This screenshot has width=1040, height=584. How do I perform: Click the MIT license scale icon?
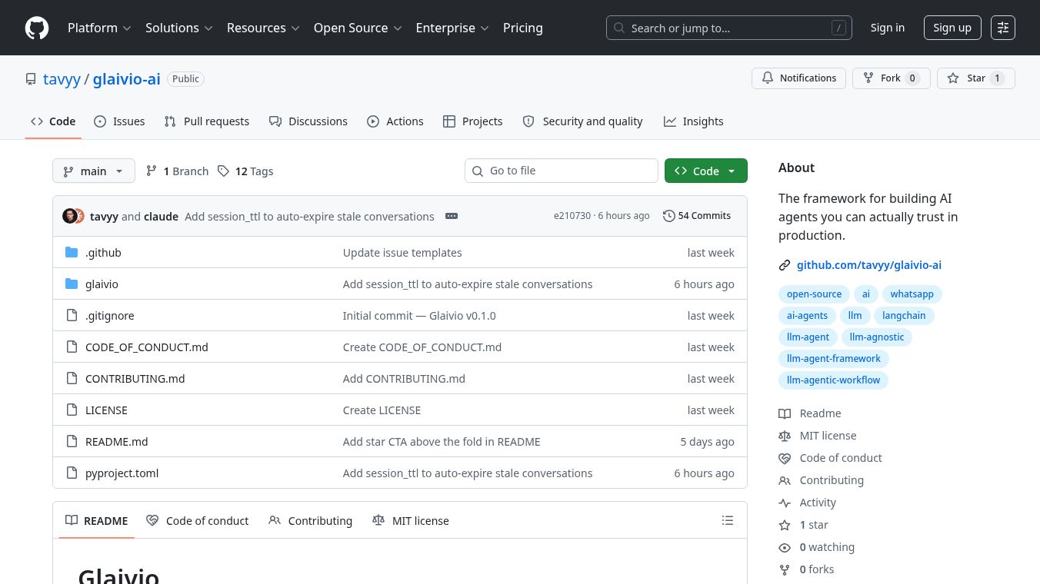tap(785, 436)
